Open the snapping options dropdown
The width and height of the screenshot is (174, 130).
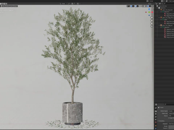(x=75, y=4)
